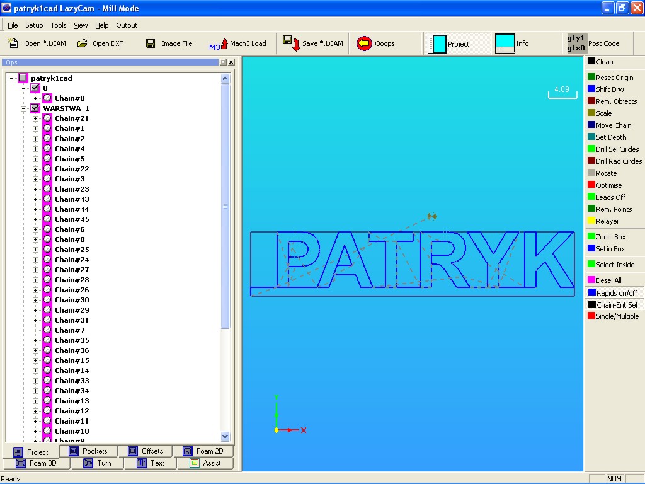Viewport: 645px width, 484px height.
Task: Click the Zoom Box button
Action: [x=607, y=237]
